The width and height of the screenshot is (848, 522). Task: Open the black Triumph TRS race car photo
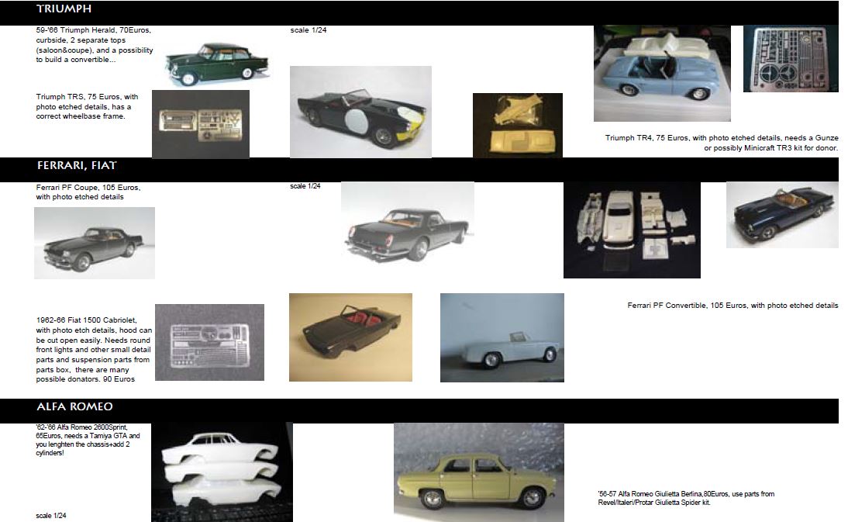tap(360, 112)
